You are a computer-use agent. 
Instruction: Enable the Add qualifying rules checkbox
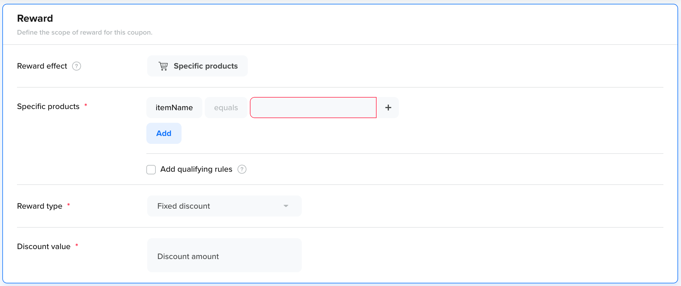pos(151,170)
